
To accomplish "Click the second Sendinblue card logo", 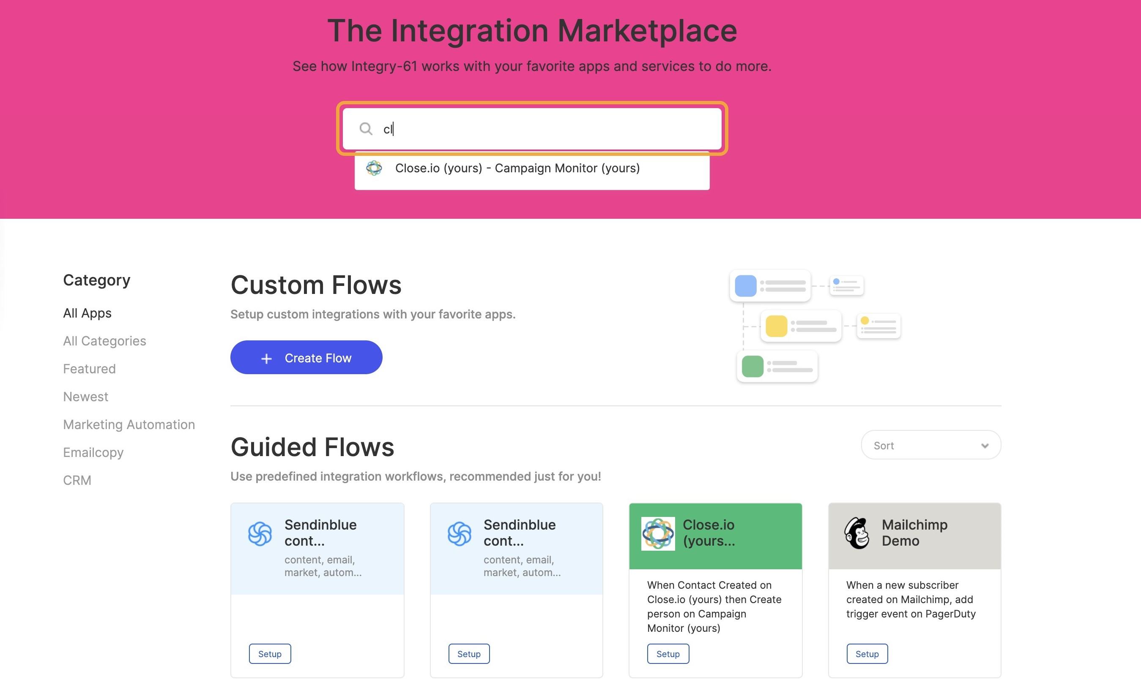I will coord(459,534).
